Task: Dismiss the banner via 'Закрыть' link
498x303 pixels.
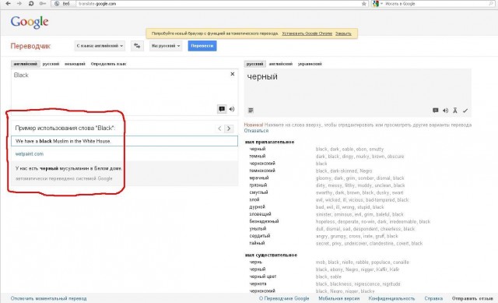Action: pyautogui.click(x=343, y=33)
